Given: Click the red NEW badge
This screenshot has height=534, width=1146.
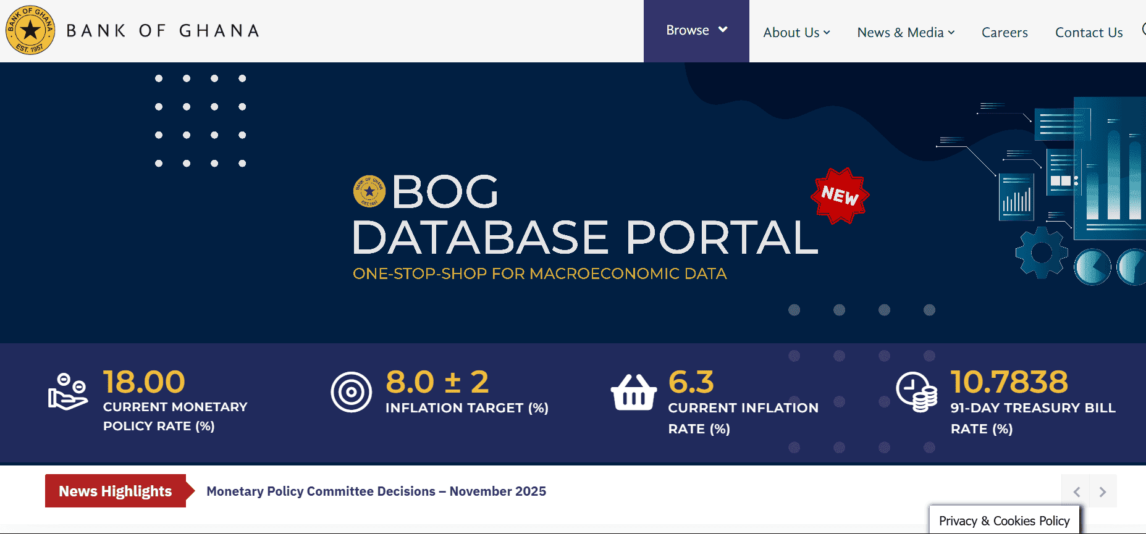Looking at the screenshot, I should [840, 196].
